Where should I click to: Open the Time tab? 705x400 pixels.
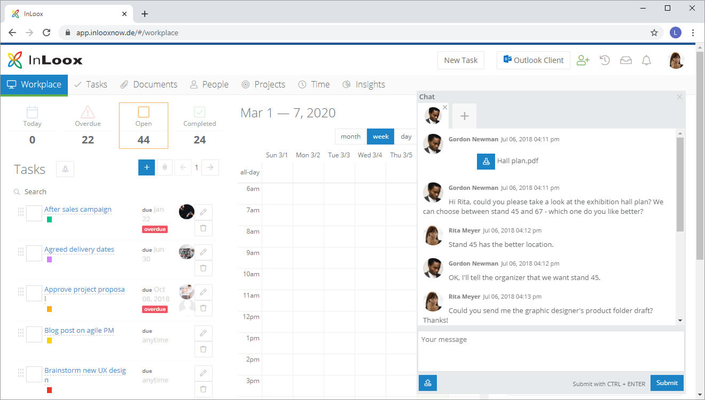click(x=314, y=84)
